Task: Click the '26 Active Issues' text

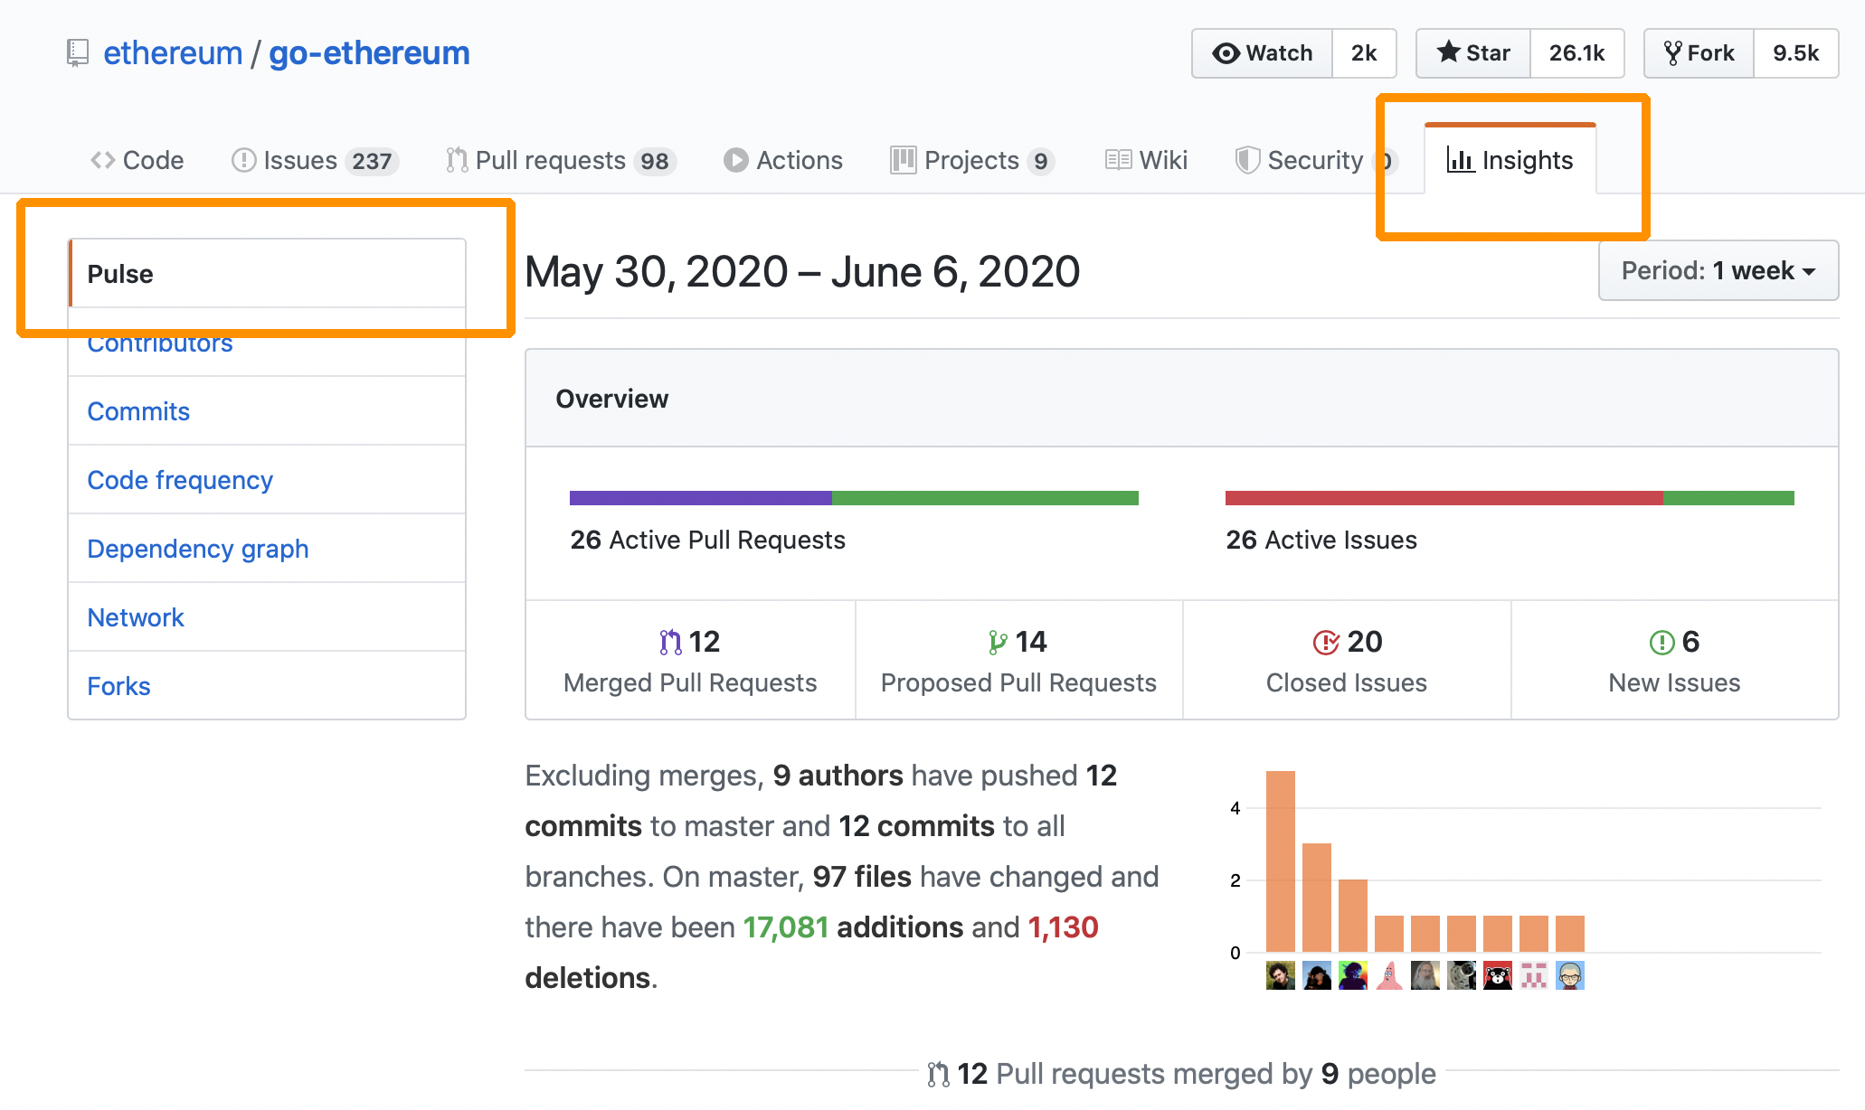Action: 1321,540
